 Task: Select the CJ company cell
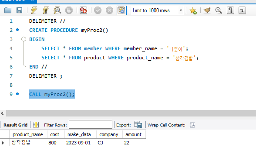(109, 143)
